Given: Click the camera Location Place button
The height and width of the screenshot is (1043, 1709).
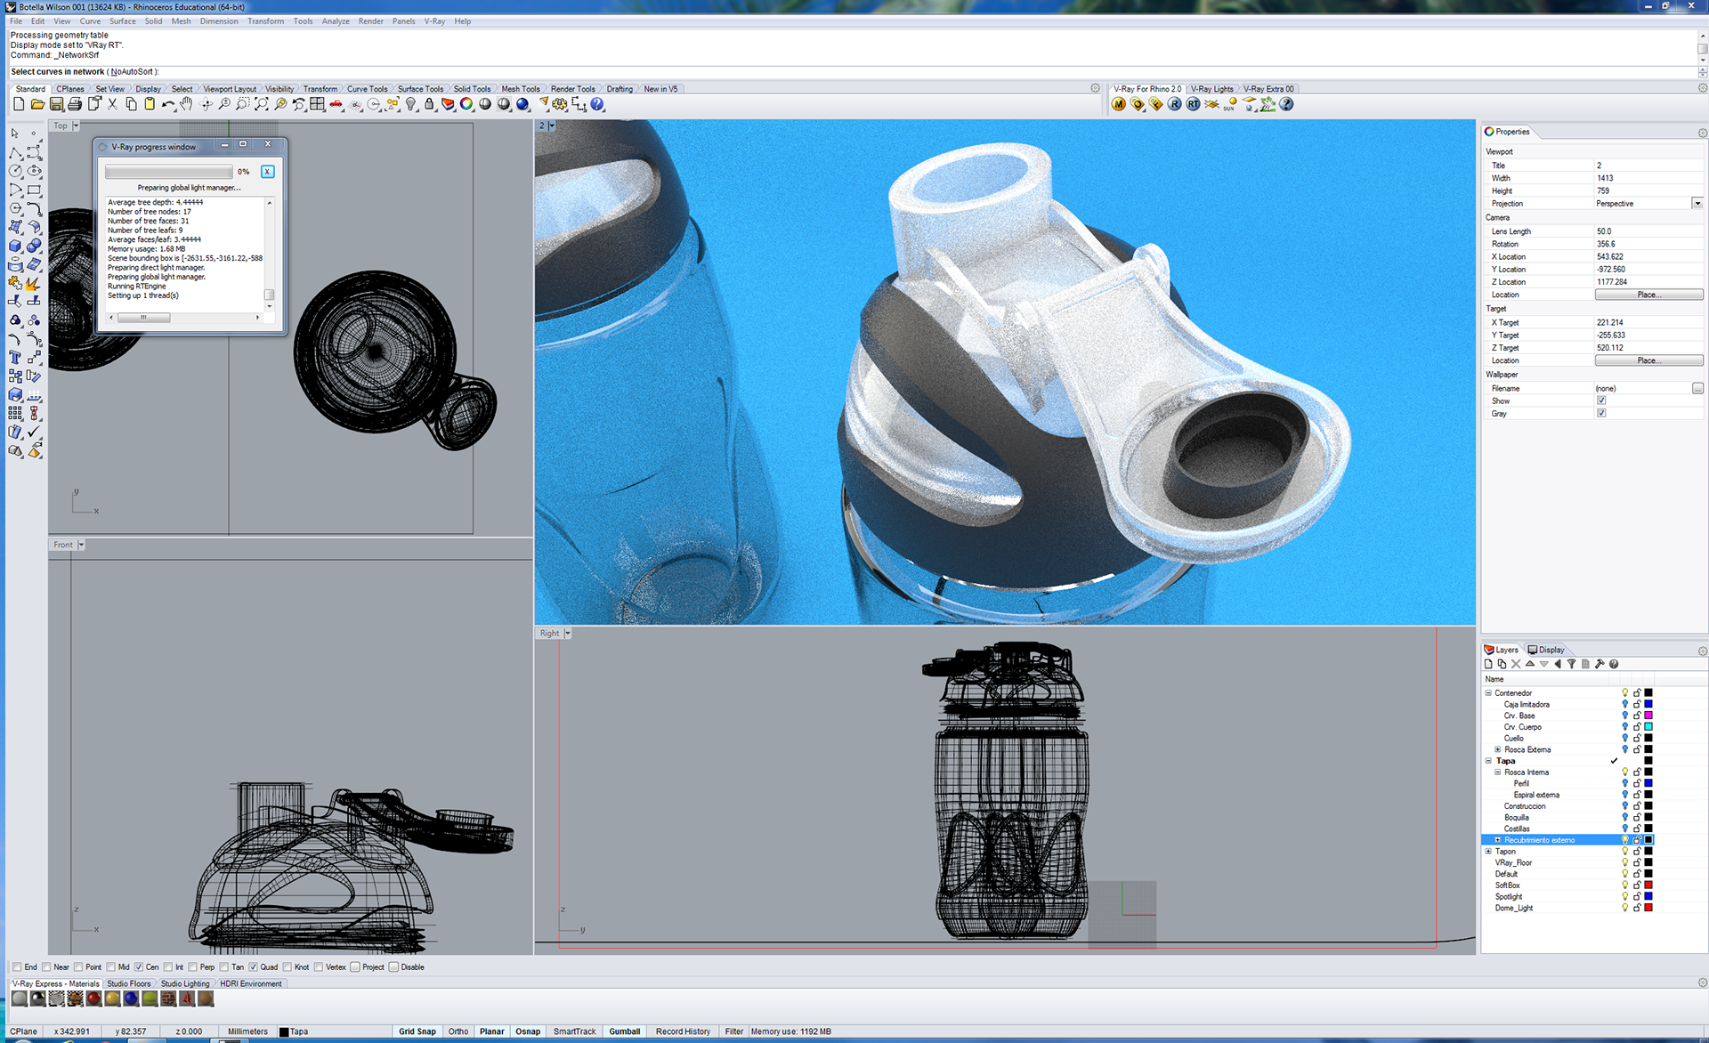Looking at the screenshot, I should (1648, 295).
